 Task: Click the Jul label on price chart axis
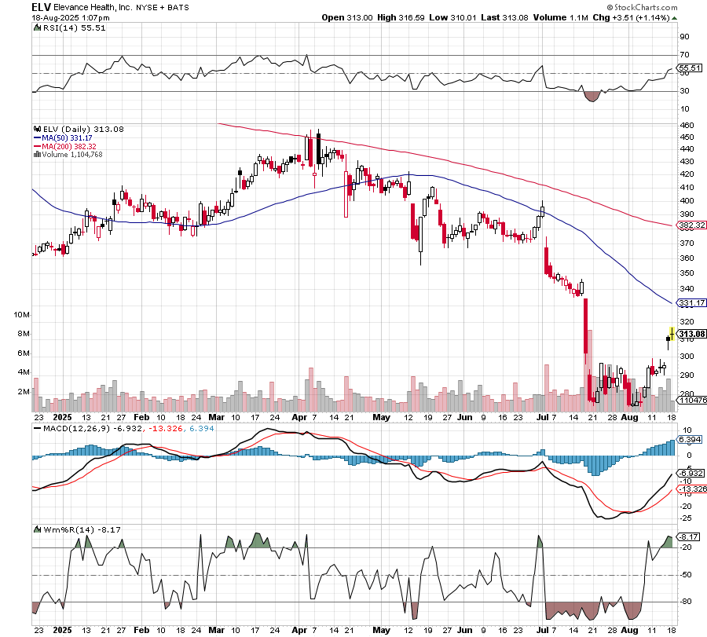542,417
